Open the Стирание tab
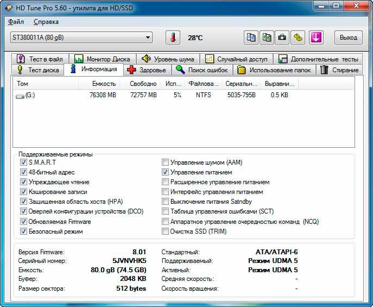The image size is (373, 307). point(340,70)
